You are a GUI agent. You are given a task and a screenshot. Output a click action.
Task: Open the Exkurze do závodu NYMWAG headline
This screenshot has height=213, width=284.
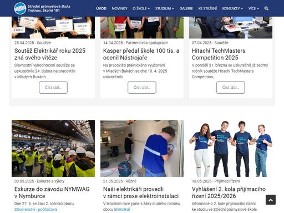52,192
